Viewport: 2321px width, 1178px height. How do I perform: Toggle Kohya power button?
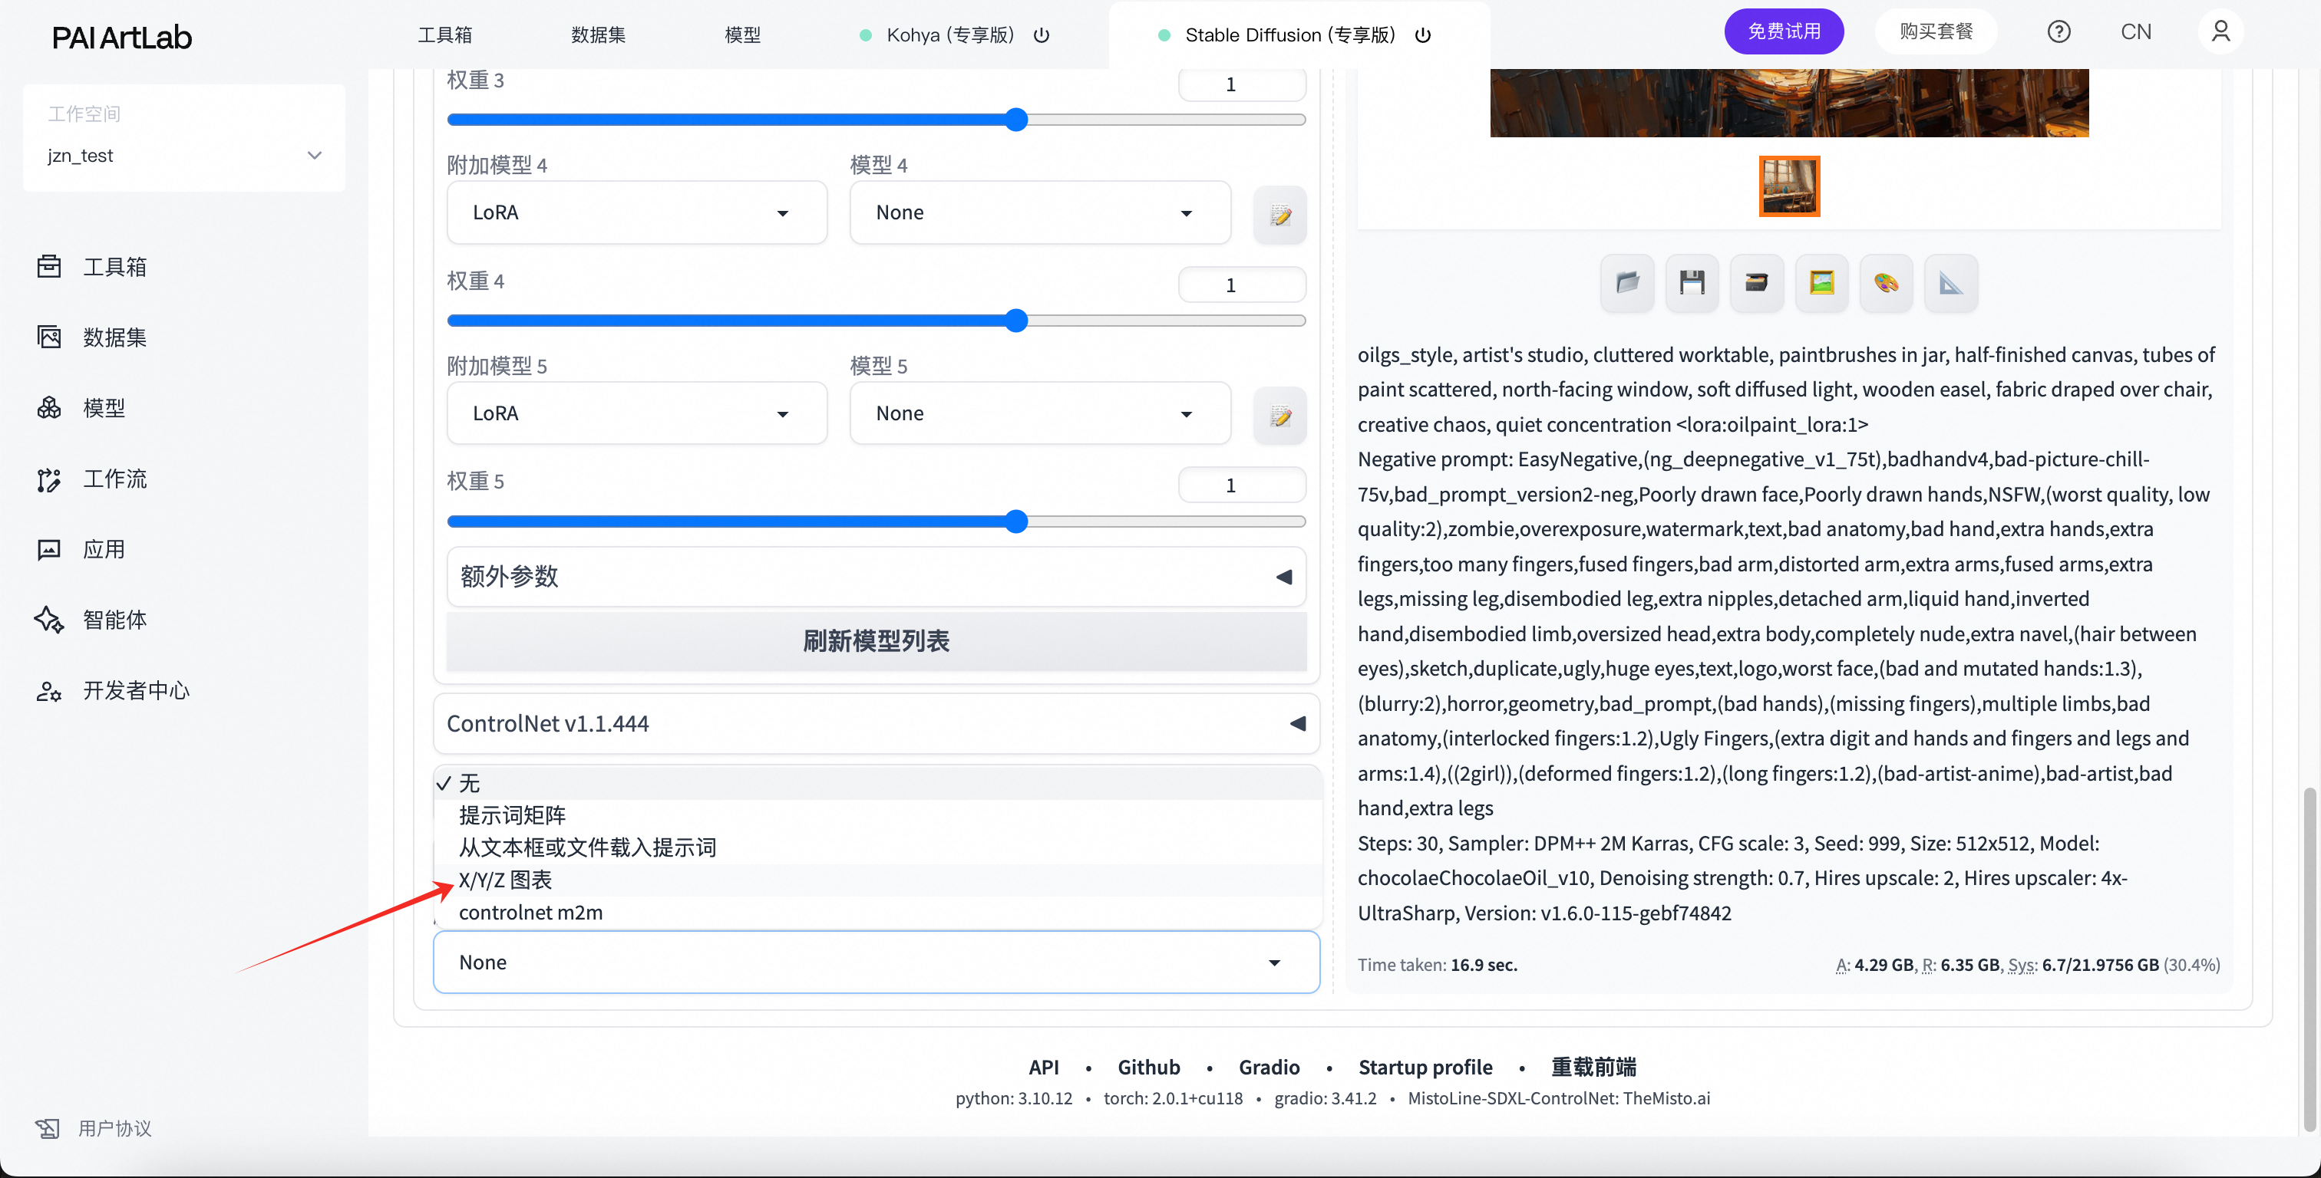[x=1042, y=35]
